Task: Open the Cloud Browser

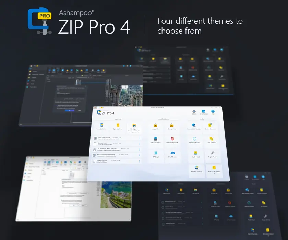Action: click(x=172, y=155)
